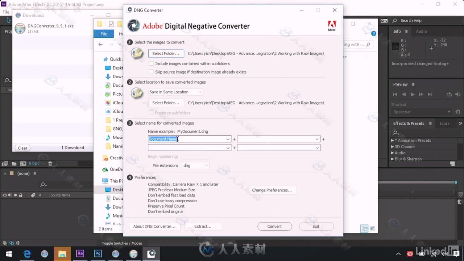Select OneDrive in File Explorer sidebar

click(113, 169)
